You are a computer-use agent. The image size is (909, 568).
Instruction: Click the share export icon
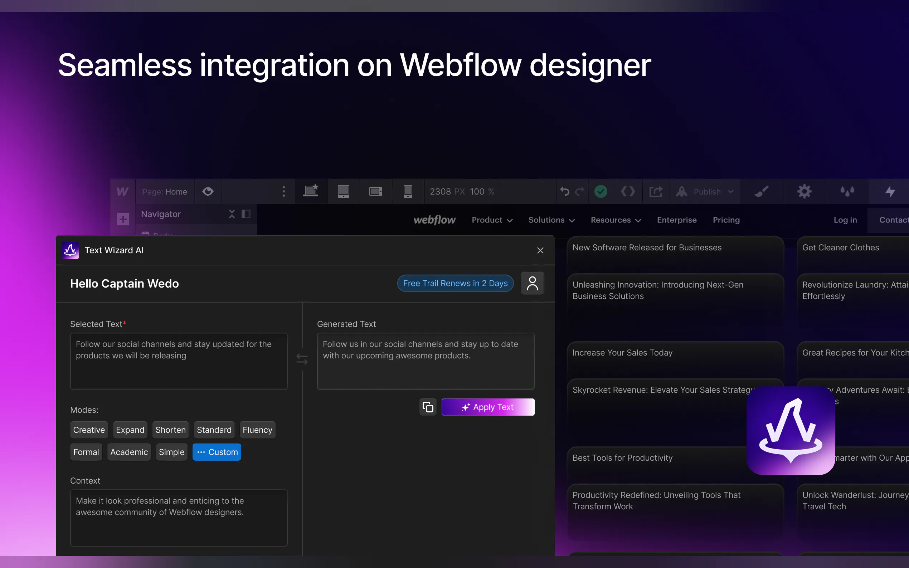pyautogui.click(x=656, y=192)
